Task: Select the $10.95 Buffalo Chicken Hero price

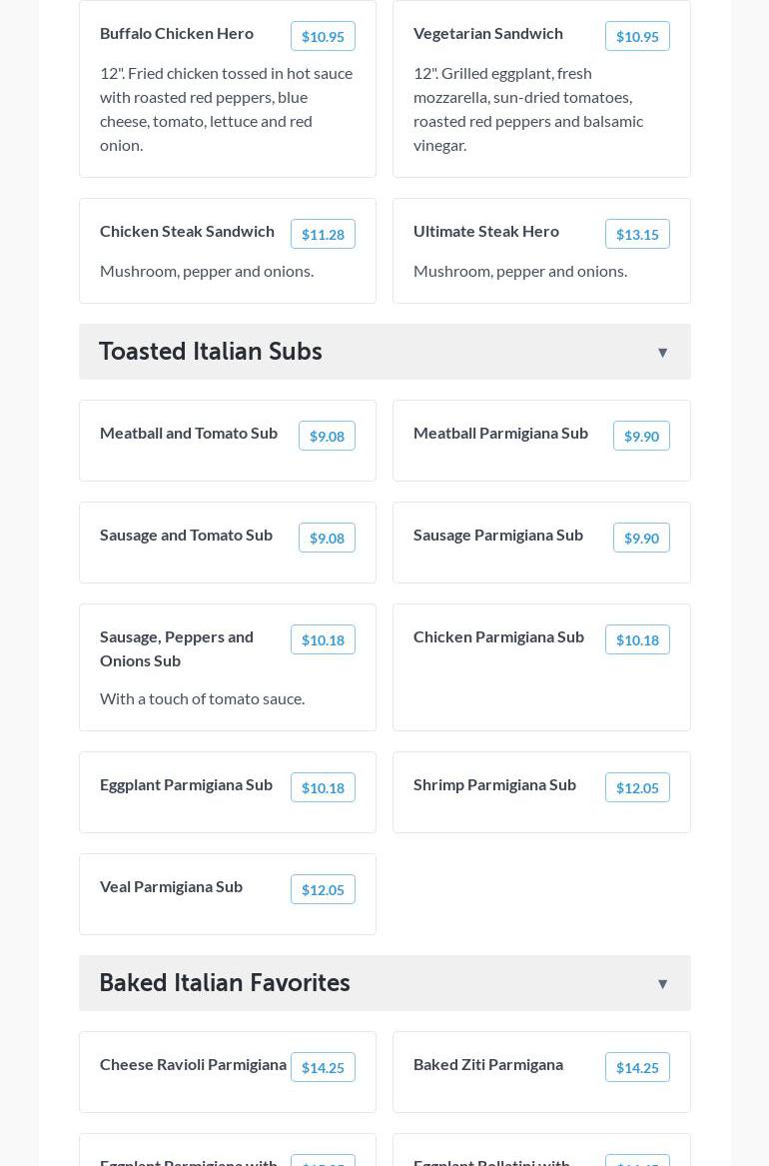Action: [x=323, y=37]
